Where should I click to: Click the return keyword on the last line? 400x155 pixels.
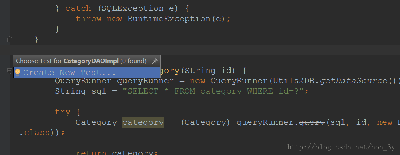coord(91,153)
